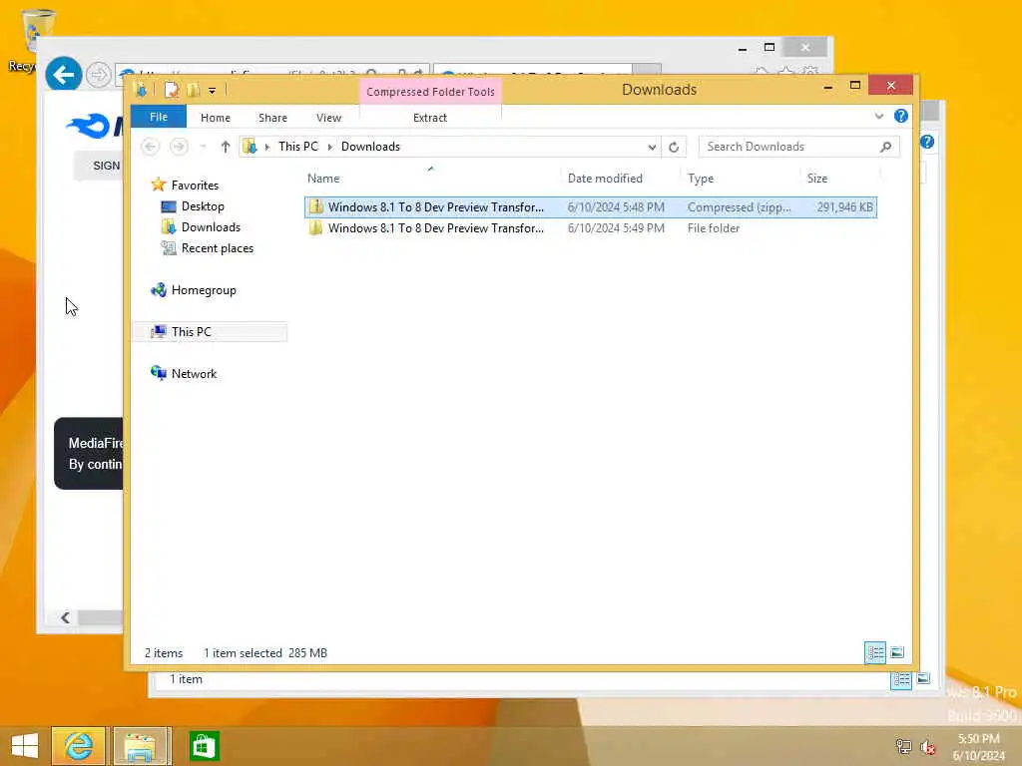Image resolution: width=1022 pixels, height=766 pixels.
Task: Click the Properties quick access icon
Action: pos(172,90)
